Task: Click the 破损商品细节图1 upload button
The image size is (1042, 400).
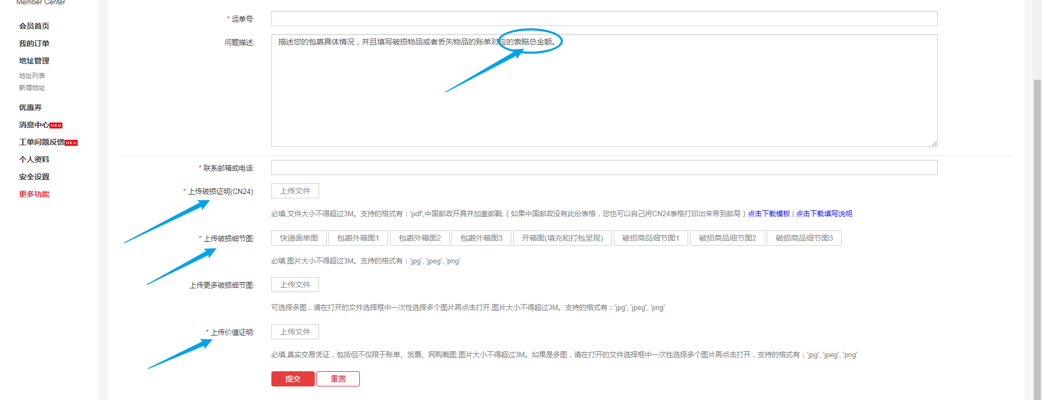Action: coord(651,238)
